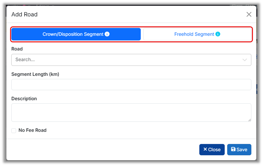Open the Road search combo box
The width and height of the screenshot is (263, 166).
pyautogui.click(x=126, y=60)
